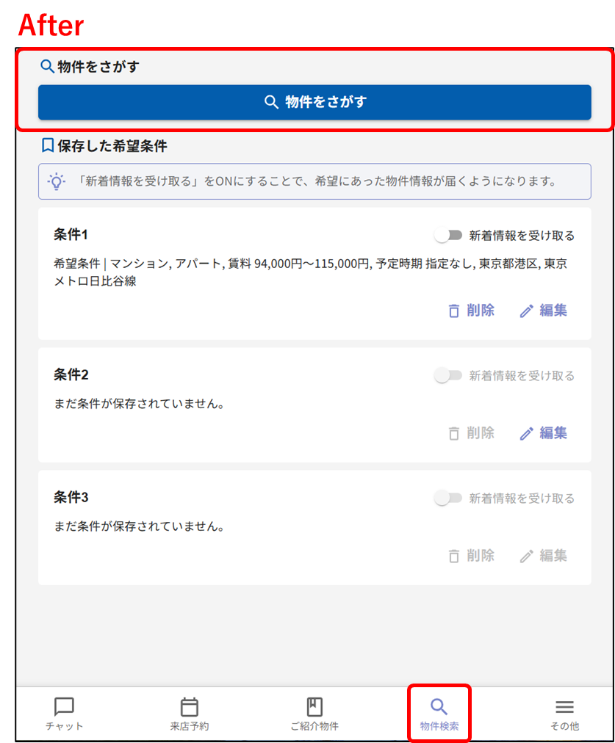Switch to the 来店予約 tab
The width and height of the screenshot is (615, 743).
coord(189,714)
